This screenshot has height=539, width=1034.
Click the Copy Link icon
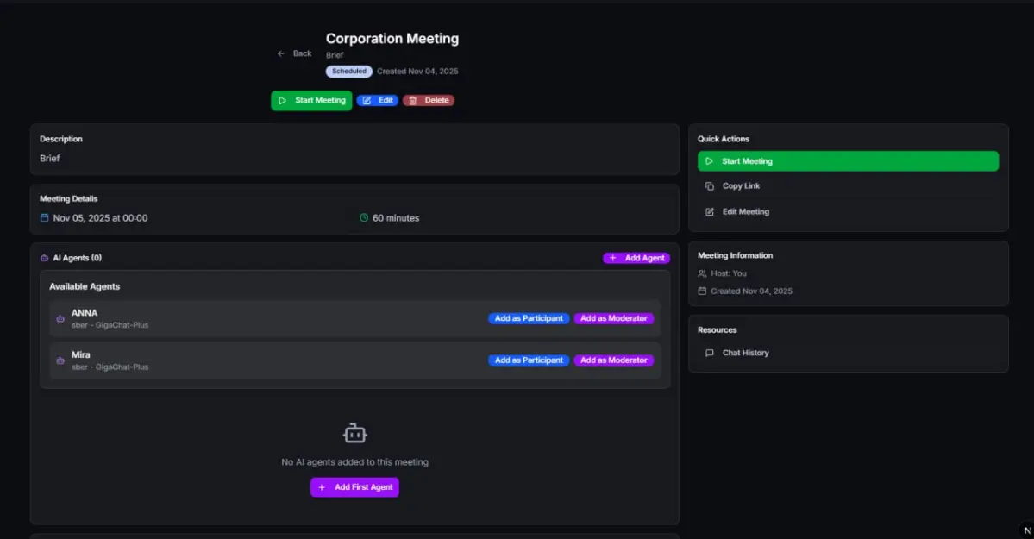click(x=710, y=186)
